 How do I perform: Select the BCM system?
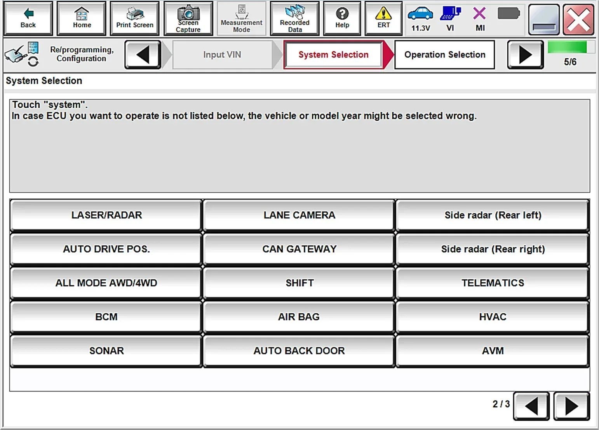106,316
